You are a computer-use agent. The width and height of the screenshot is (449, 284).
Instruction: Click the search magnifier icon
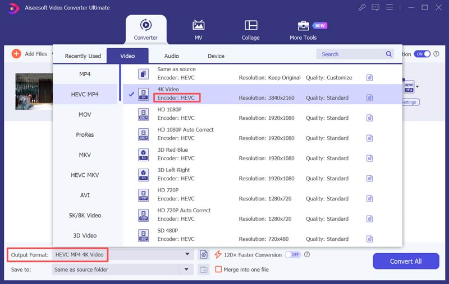[389, 54]
